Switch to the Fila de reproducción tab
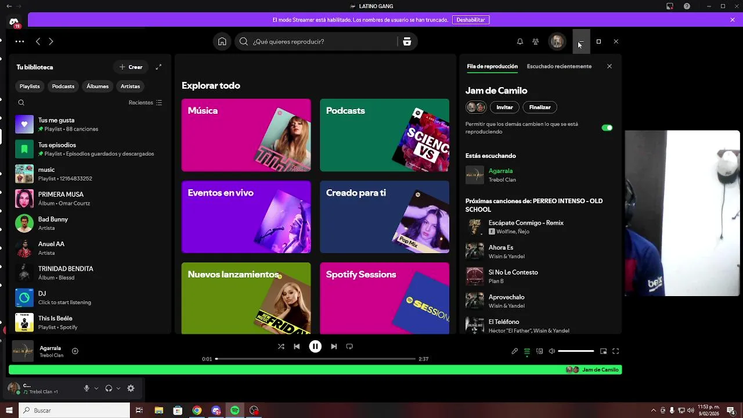743x418 pixels. (x=492, y=66)
